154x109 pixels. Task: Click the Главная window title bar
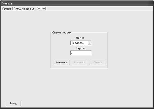(77, 4)
